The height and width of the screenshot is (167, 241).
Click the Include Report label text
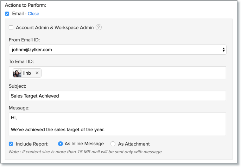click(x=32, y=144)
